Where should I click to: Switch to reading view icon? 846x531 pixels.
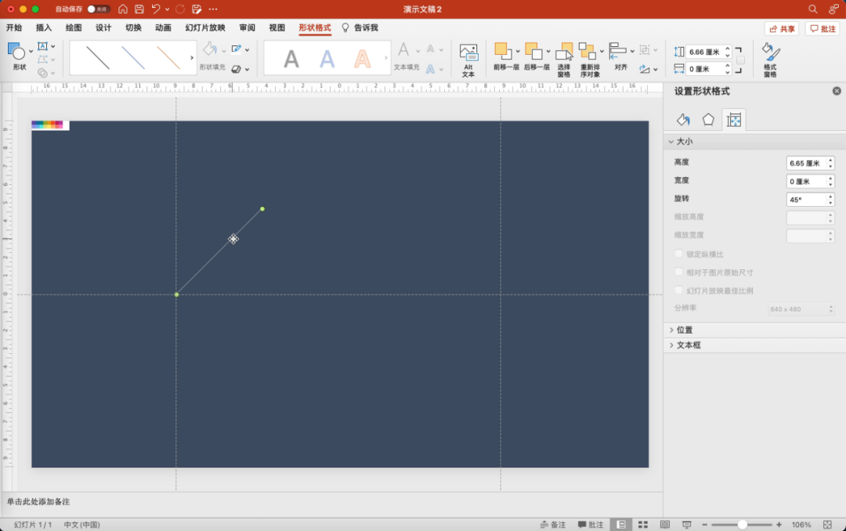(665, 525)
